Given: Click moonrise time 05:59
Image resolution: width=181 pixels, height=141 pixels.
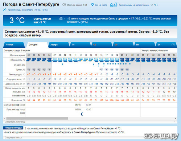Looking at the screenshot, I should 78,109.
